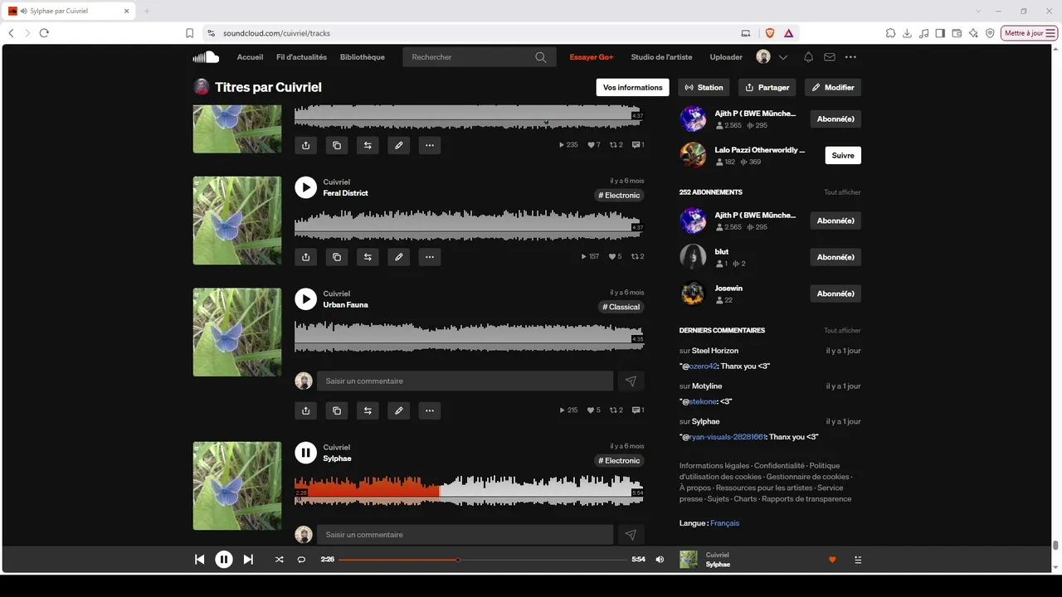This screenshot has width=1062, height=597.
Task: Click the Partager button
Action: [x=767, y=87]
